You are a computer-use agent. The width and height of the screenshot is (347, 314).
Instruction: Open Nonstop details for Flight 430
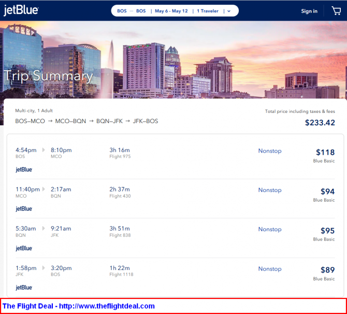[x=270, y=190]
